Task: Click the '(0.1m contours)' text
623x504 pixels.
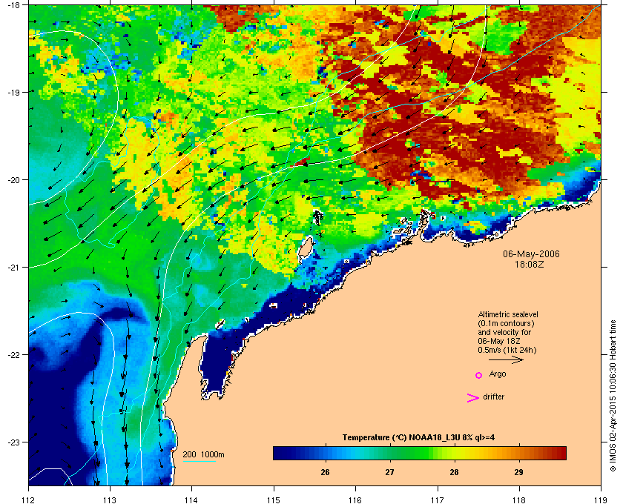Action: click(506, 323)
